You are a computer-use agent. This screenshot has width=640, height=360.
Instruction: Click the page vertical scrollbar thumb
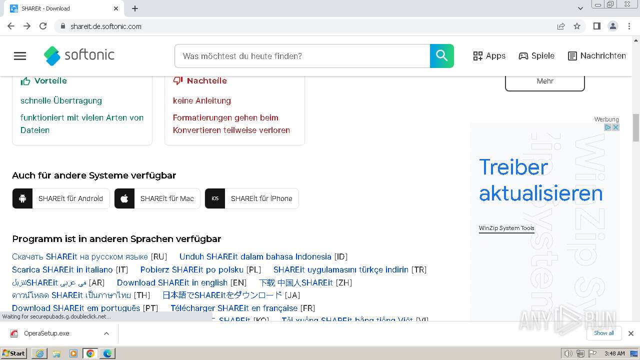coord(636,127)
